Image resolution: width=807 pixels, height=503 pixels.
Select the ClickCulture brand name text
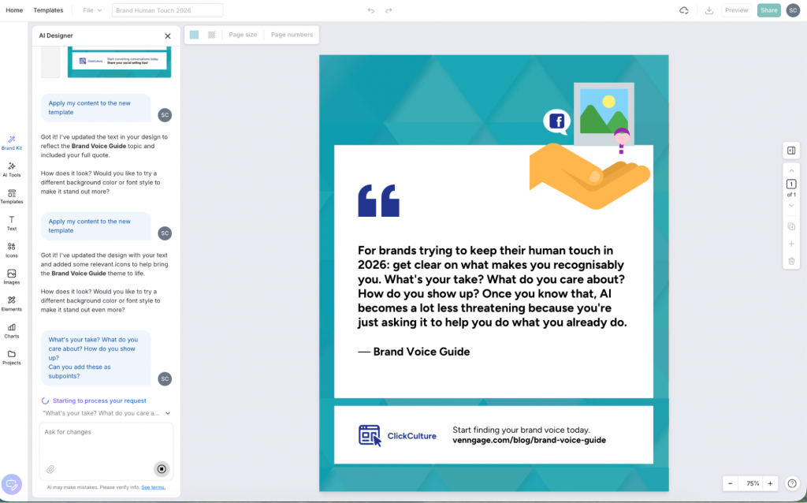(411, 436)
